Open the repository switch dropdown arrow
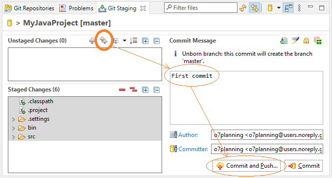332x178 pixels. pyautogui.click(x=279, y=8)
